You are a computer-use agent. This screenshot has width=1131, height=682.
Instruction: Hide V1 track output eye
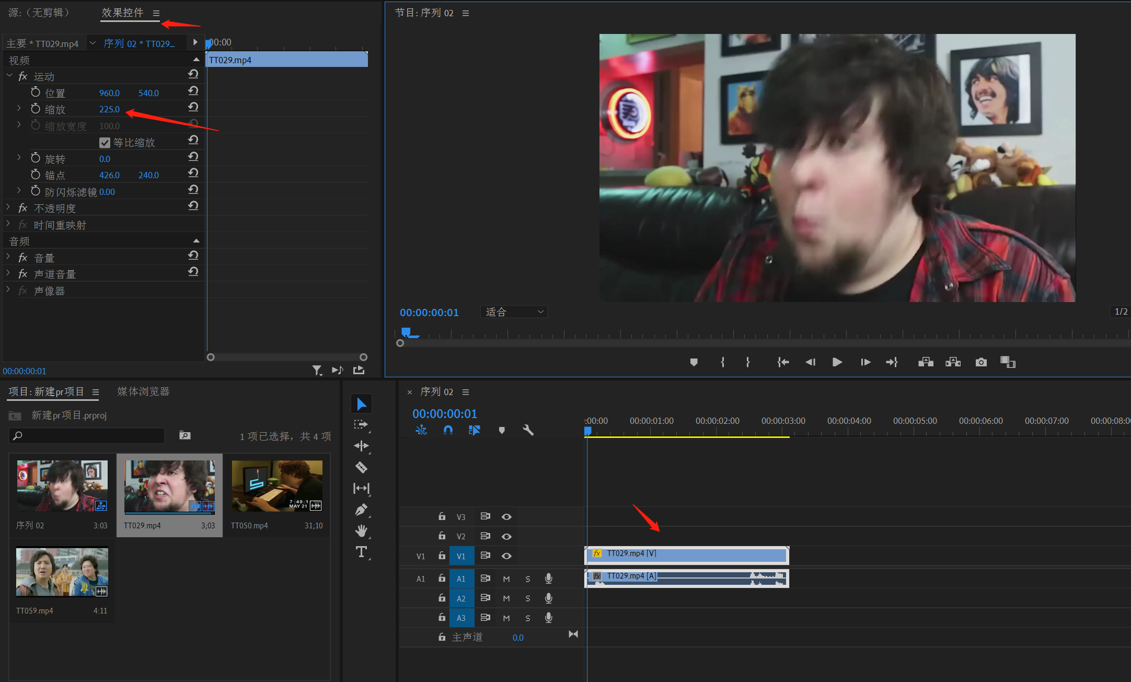506,556
